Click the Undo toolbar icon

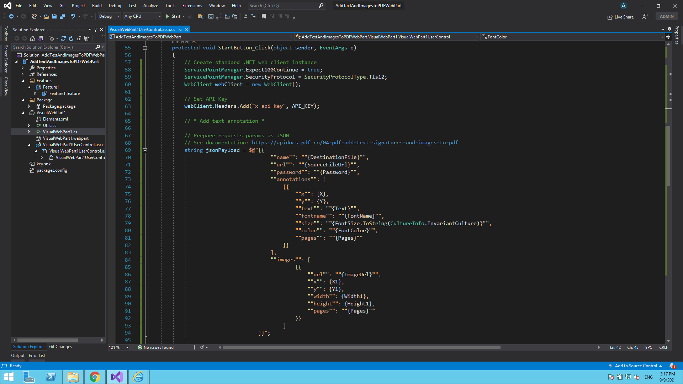pyautogui.click(x=73, y=16)
